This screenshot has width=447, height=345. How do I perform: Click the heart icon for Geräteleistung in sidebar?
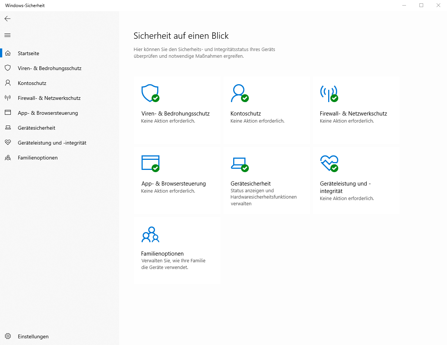coord(8,143)
